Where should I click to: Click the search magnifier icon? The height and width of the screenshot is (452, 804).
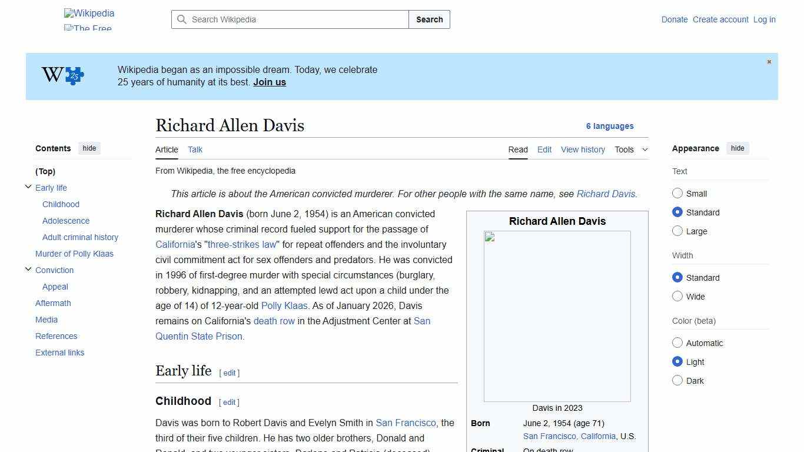(x=182, y=19)
